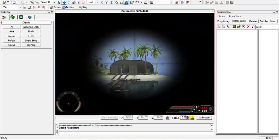Open the FFA mission dropdown
The image size is (279, 140).
(x=20, y=7)
